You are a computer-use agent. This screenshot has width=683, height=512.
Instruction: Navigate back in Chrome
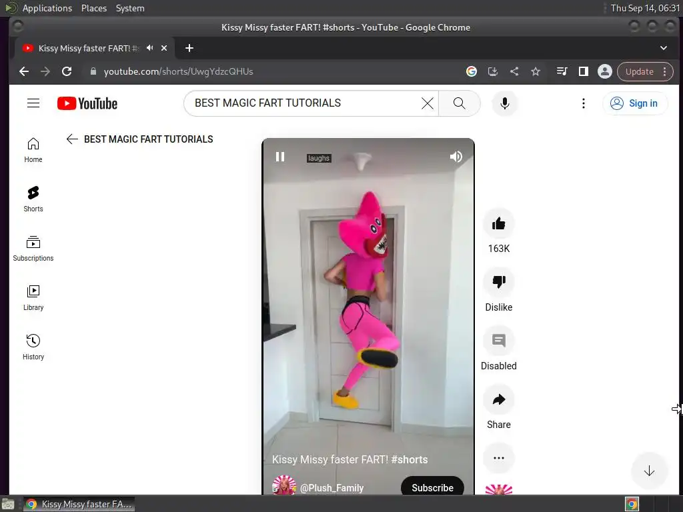coord(24,71)
